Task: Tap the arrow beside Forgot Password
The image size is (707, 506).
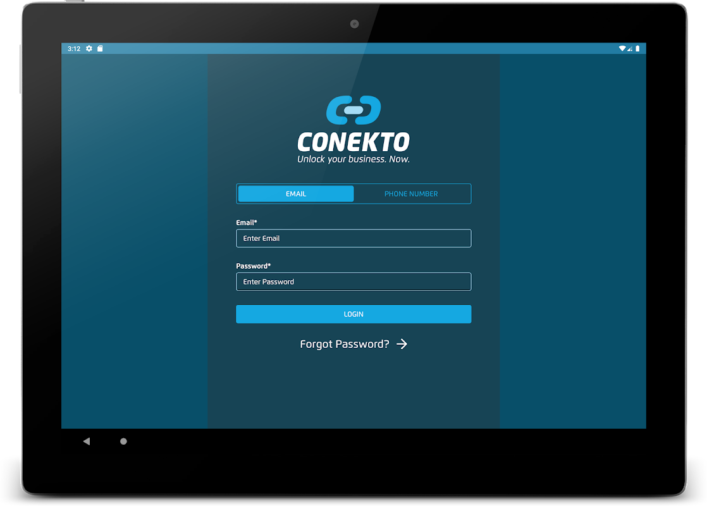Action: 402,344
